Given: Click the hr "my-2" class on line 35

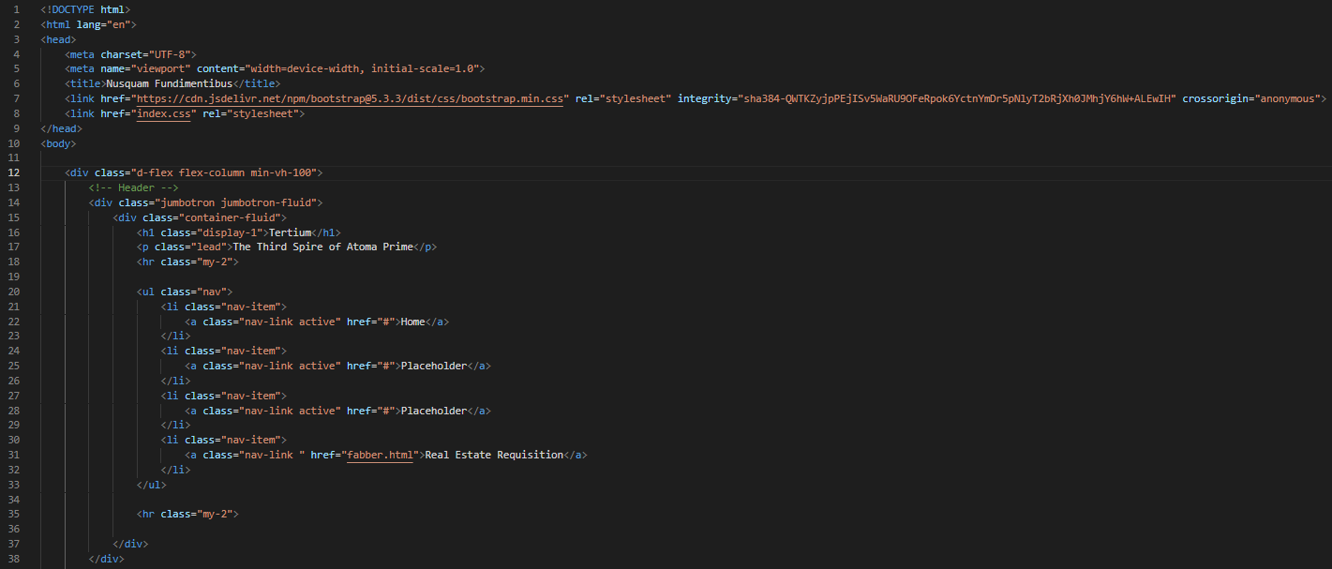Looking at the screenshot, I should tap(214, 515).
